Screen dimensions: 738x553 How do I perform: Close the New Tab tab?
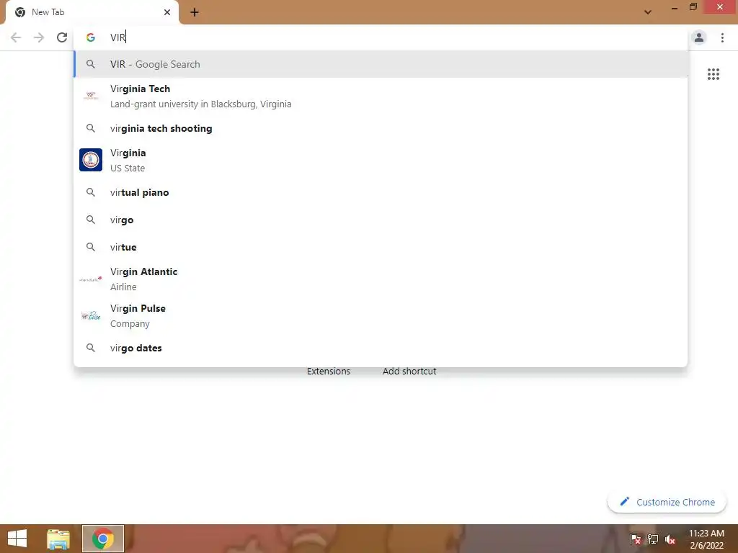pyautogui.click(x=167, y=12)
